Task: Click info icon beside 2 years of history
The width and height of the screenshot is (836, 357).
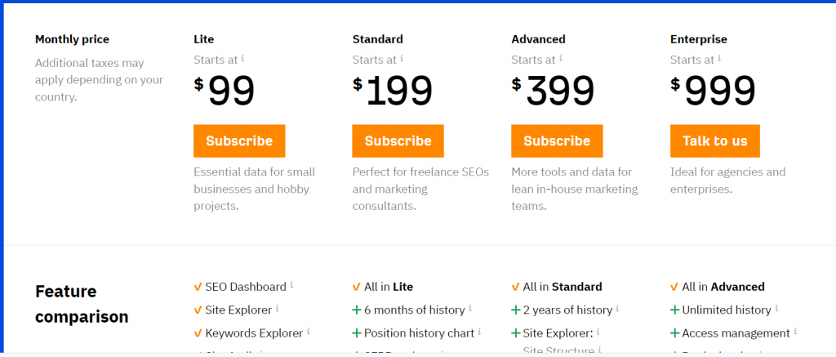Action: (x=618, y=309)
